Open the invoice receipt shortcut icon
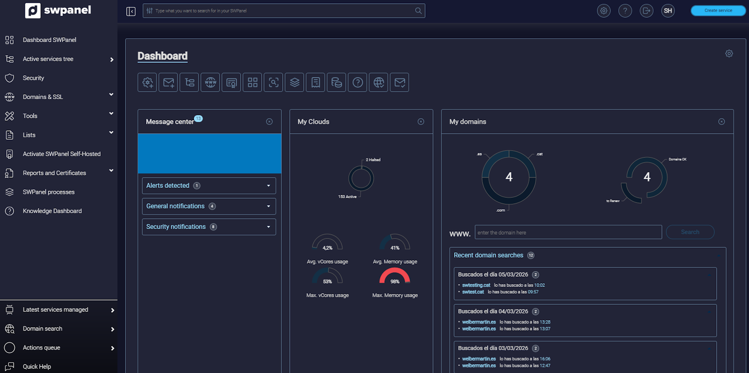 pos(316,83)
